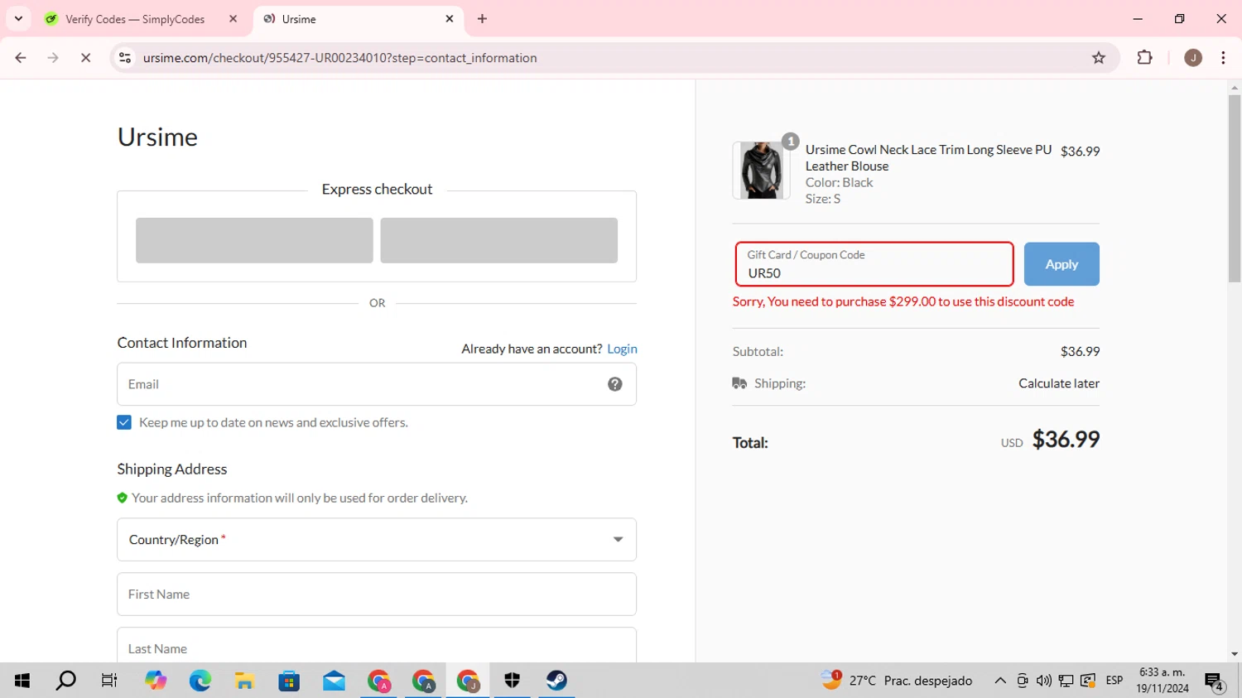Open Windows Security shield from taskbar
Image resolution: width=1242 pixels, height=698 pixels.
(512, 681)
